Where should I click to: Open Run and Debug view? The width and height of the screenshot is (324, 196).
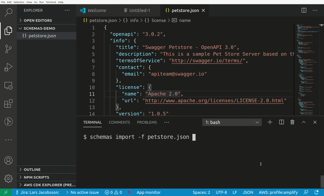pos(8,67)
